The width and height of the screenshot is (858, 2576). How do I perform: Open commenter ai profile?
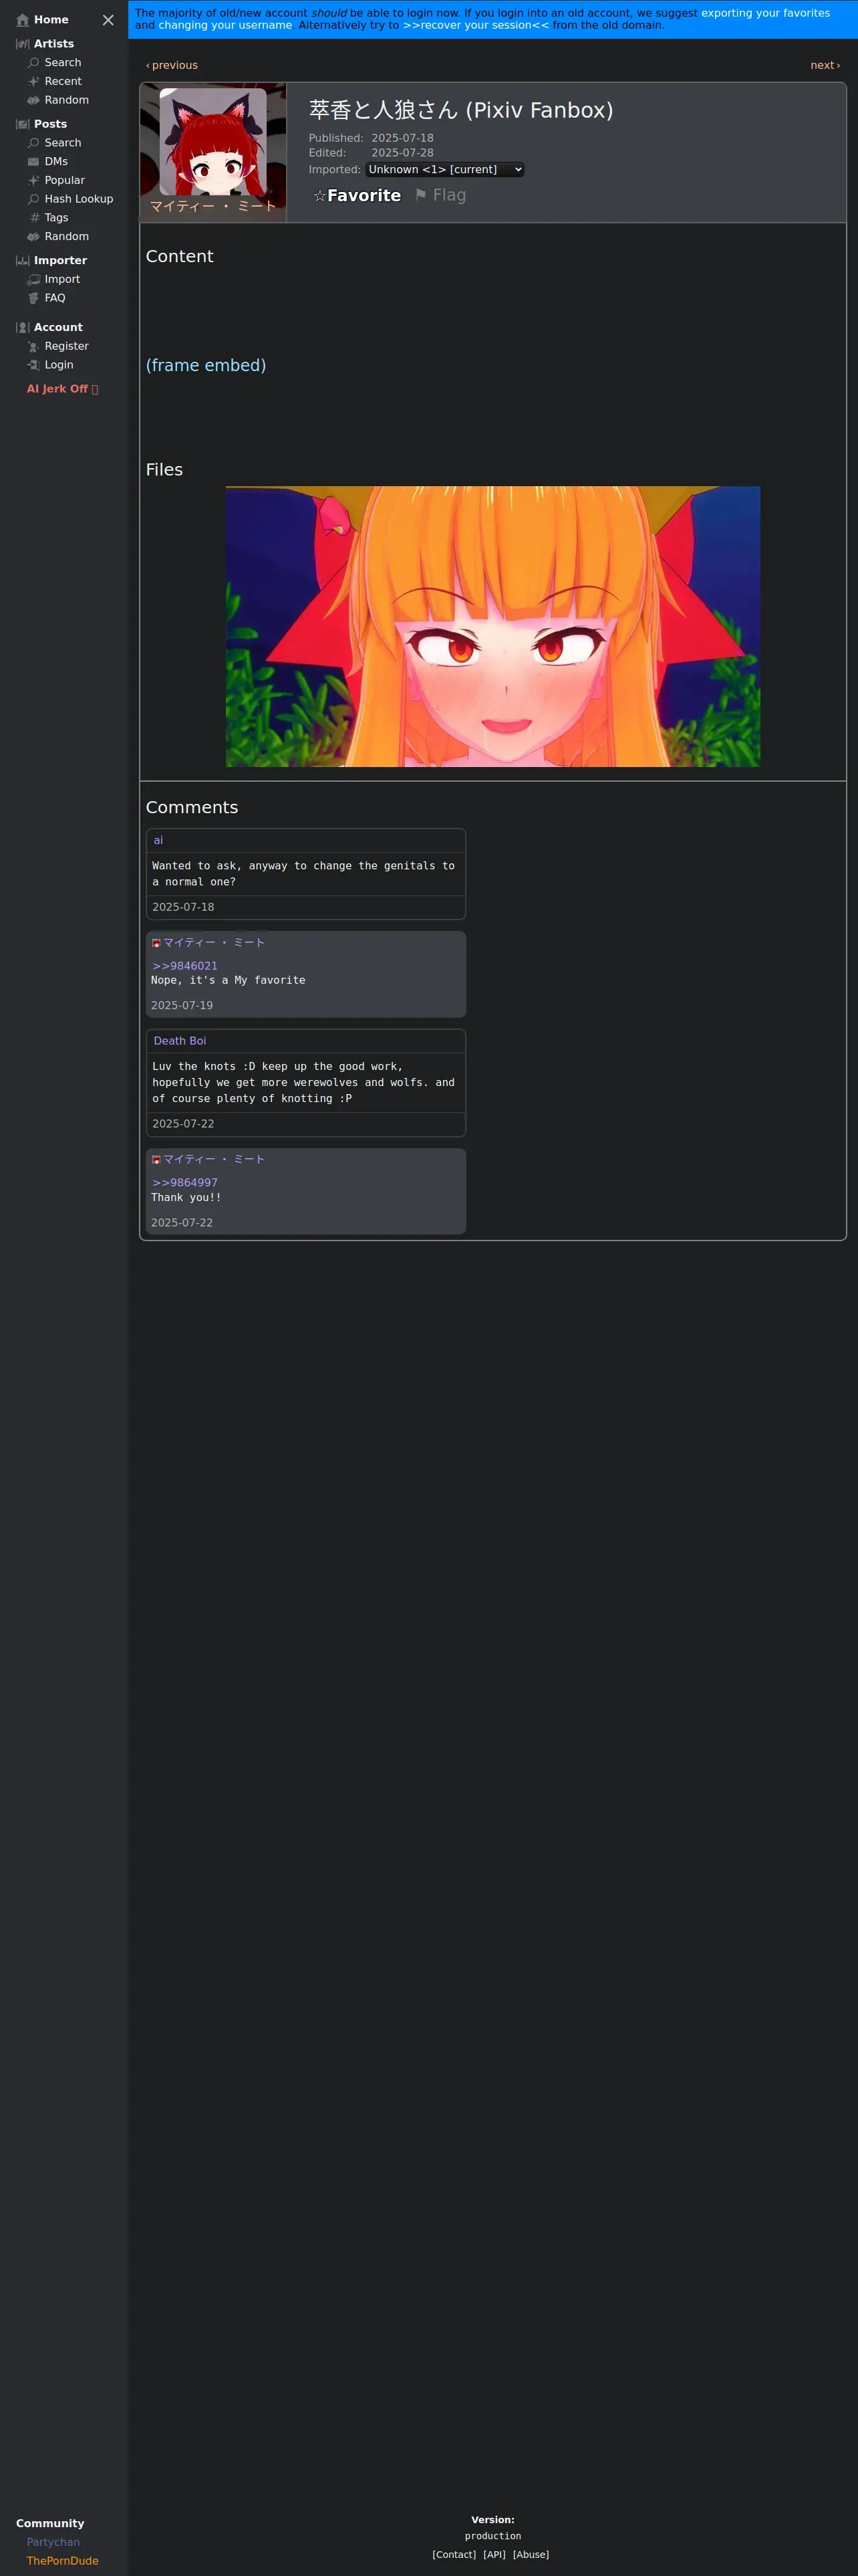pos(158,840)
